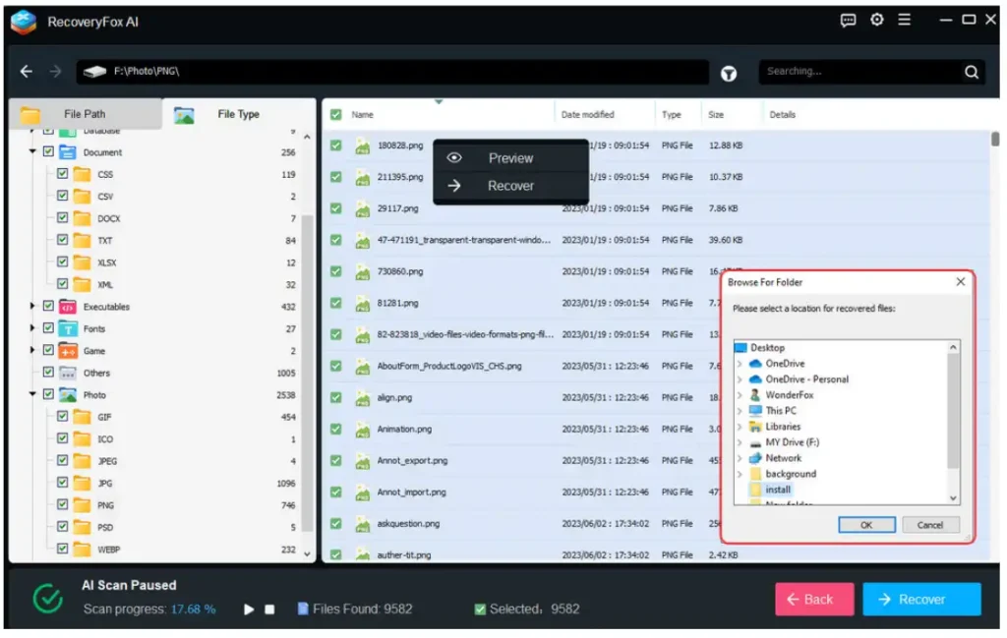Click the Others category icon

(x=68, y=373)
